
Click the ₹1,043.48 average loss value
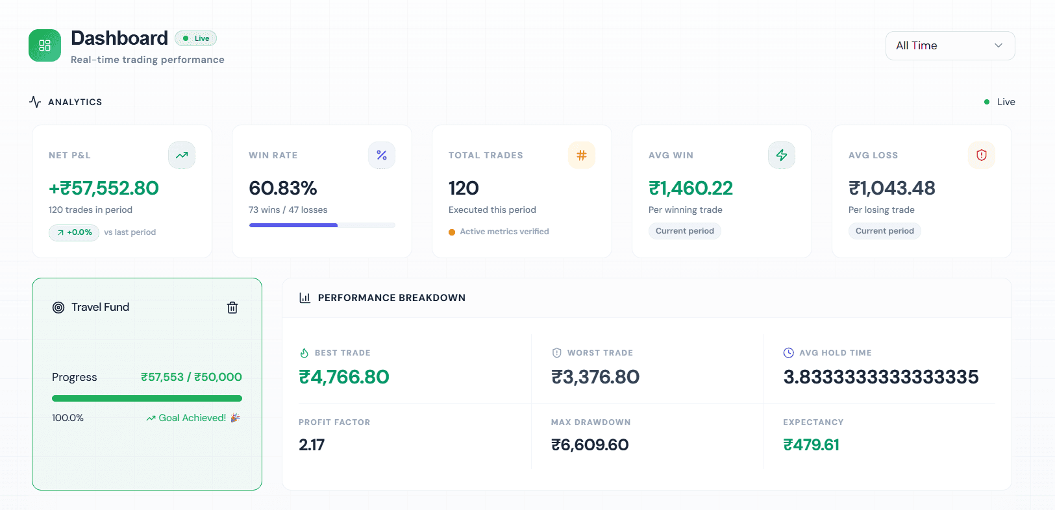coord(892,188)
